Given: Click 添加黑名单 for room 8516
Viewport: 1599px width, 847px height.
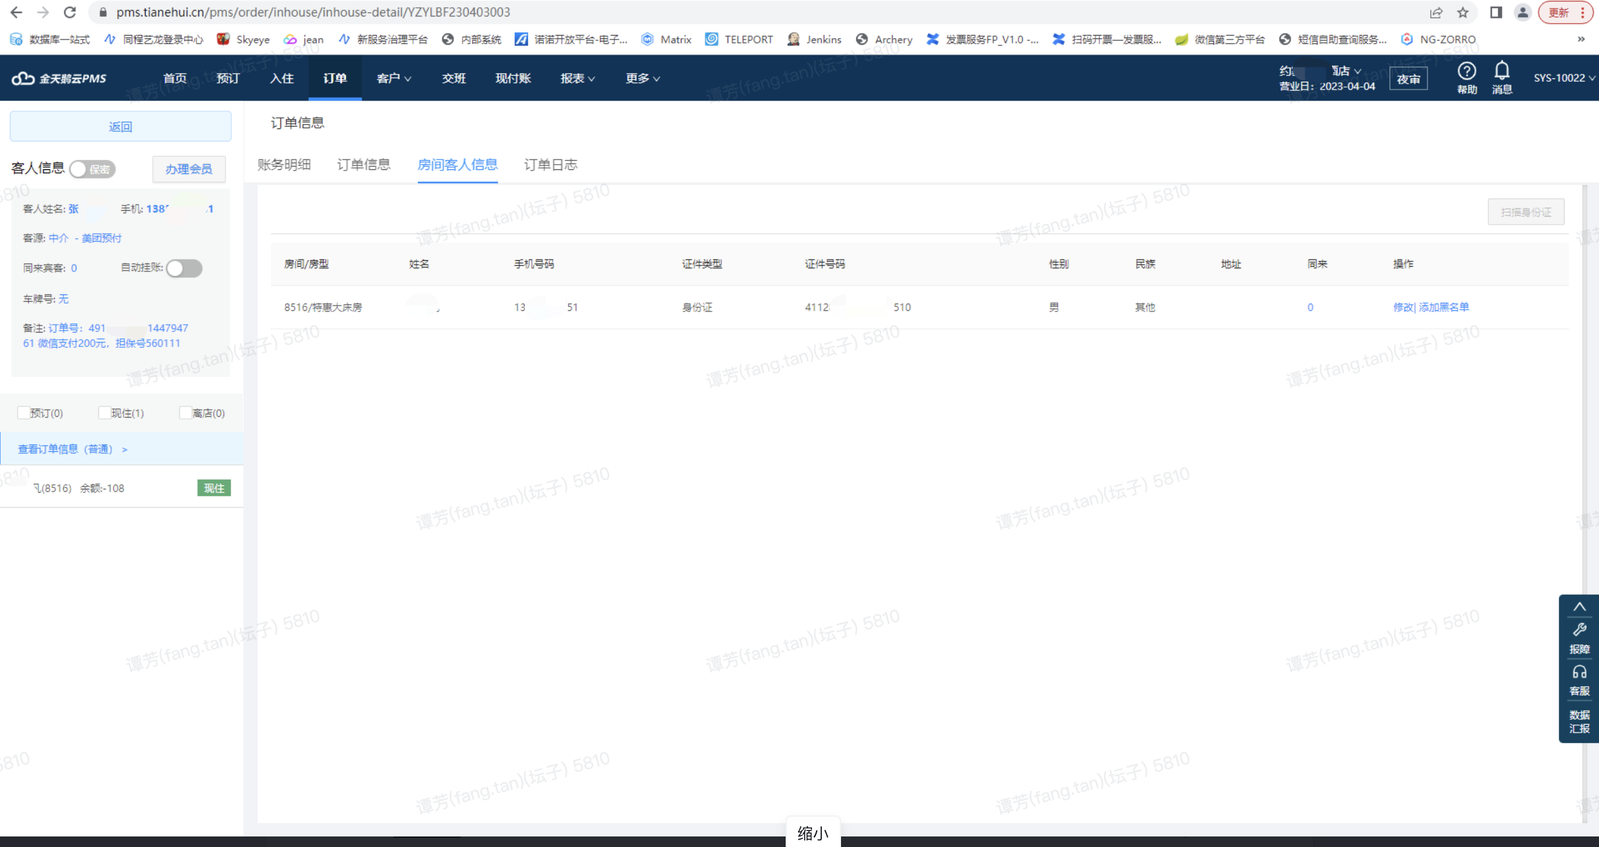Looking at the screenshot, I should tap(1443, 307).
